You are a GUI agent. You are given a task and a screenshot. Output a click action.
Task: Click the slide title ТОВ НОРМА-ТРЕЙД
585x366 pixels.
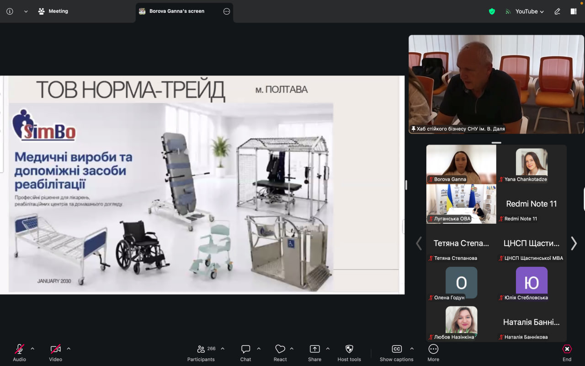[x=131, y=90]
